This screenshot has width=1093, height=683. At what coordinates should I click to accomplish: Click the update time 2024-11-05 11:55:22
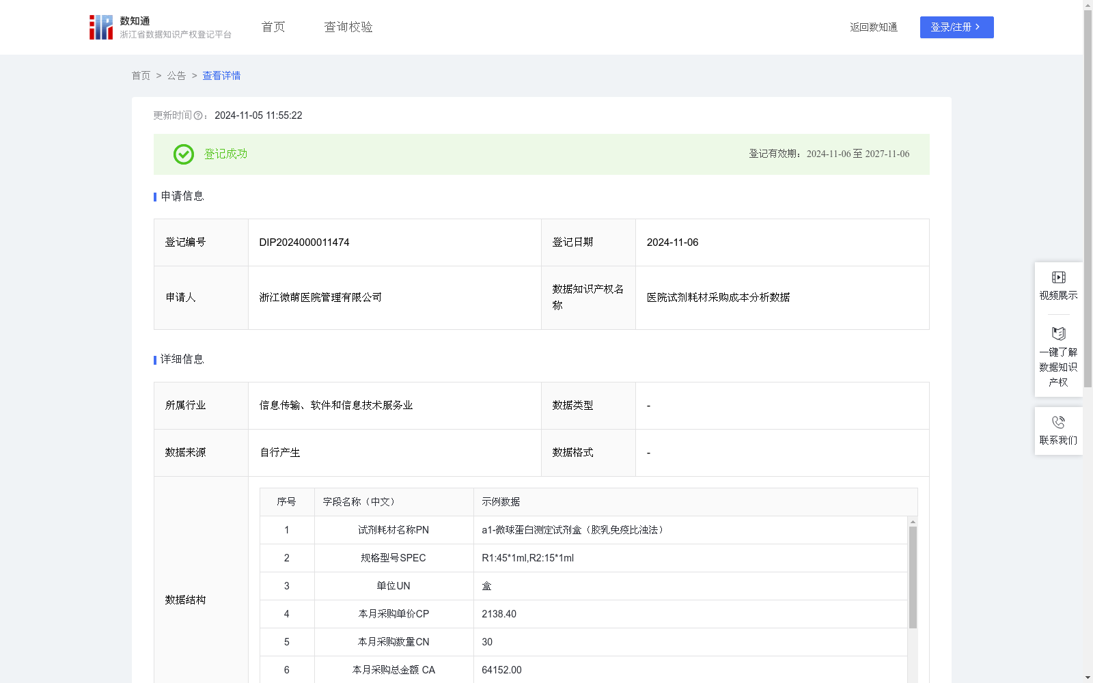[258, 115]
